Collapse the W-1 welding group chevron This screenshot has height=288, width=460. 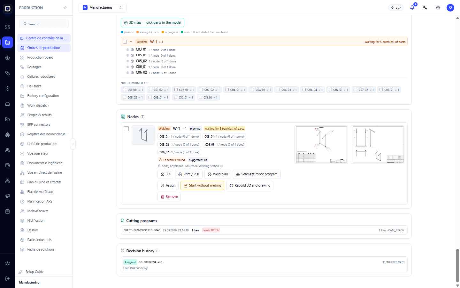click(131, 42)
